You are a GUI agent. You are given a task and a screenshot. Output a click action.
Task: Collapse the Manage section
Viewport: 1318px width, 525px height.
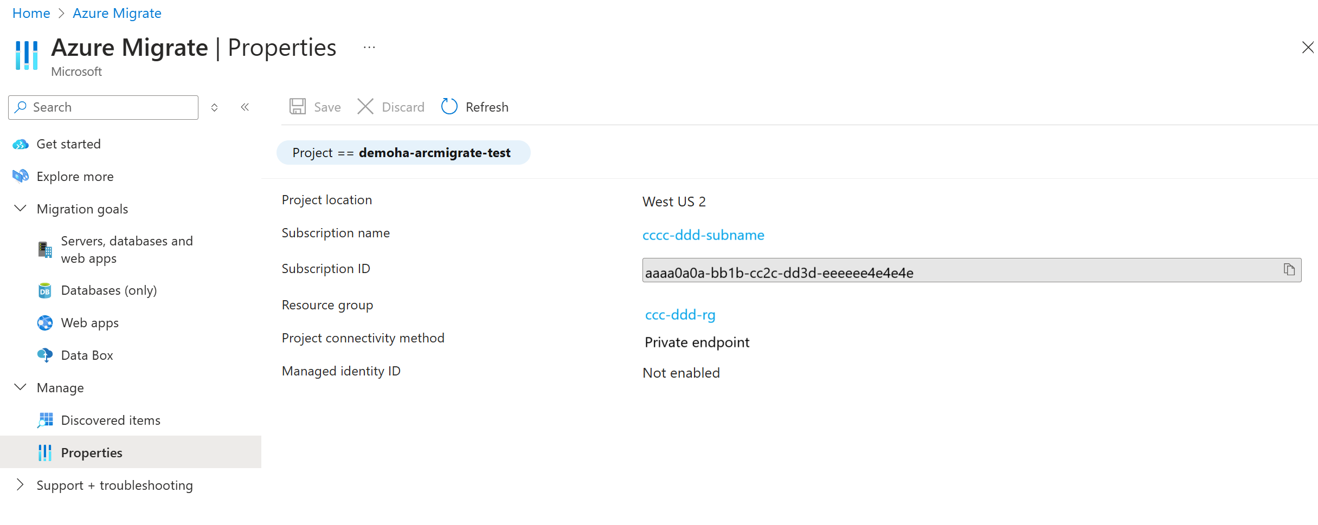(x=20, y=387)
